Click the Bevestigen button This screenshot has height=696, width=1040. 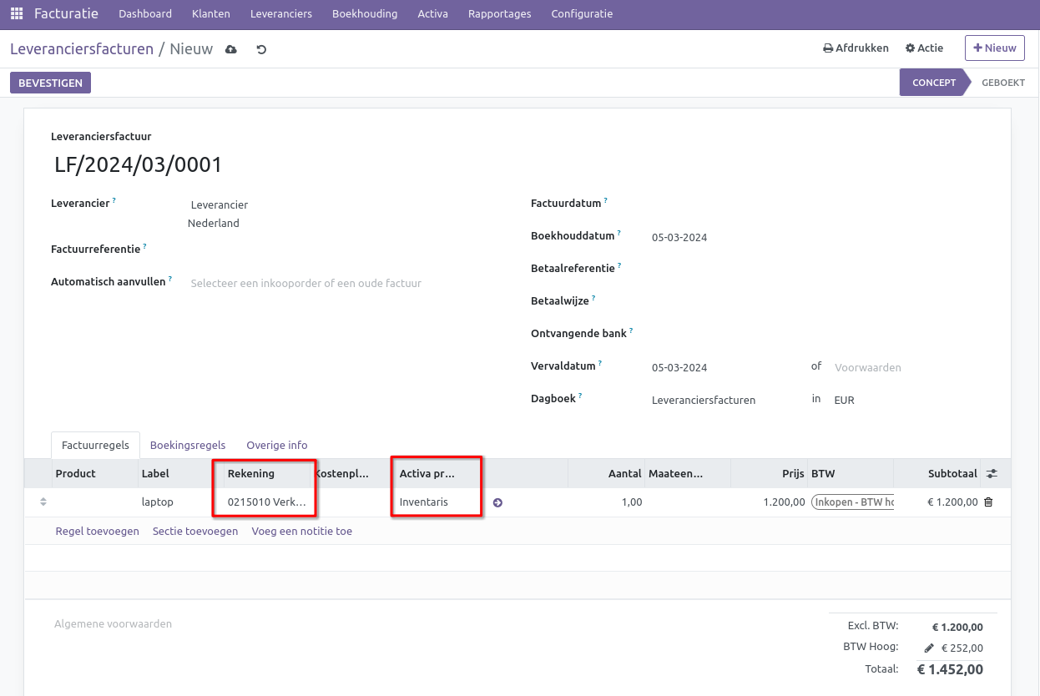50,83
